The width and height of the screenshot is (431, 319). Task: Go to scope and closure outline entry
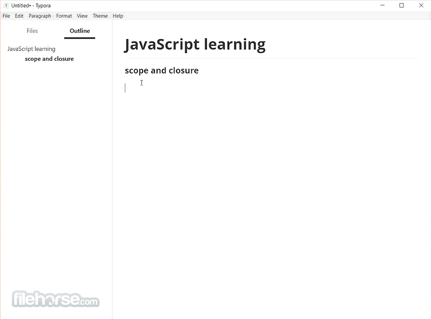[49, 59]
